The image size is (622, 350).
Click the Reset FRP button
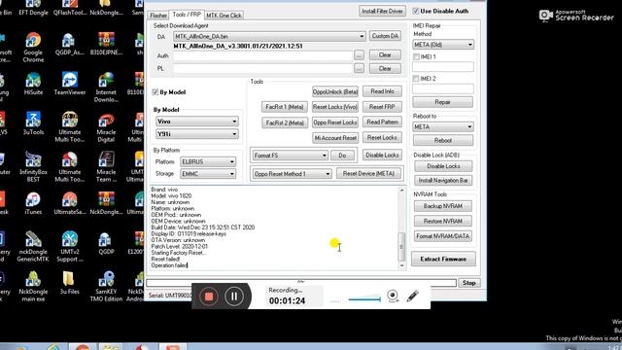click(x=382, y=107)
